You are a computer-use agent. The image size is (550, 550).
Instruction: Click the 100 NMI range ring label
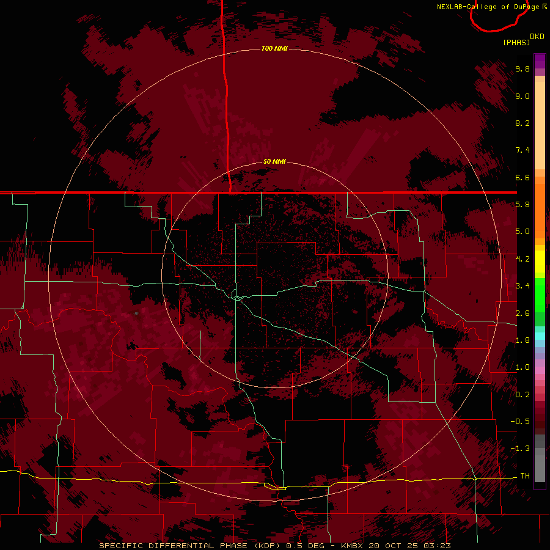click(x=274, y=48)
